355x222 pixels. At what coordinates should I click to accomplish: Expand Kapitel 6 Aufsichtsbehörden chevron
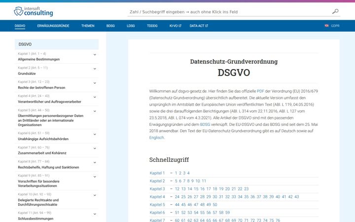[x=95, y=134]
